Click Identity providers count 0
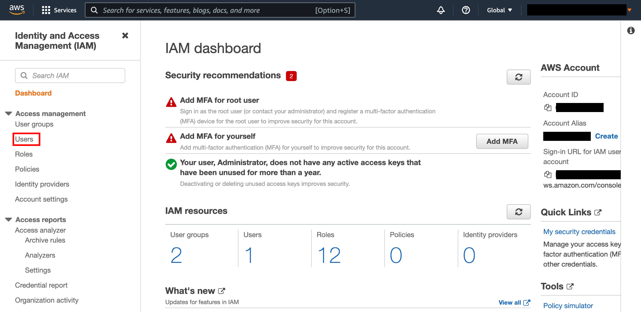The height and width of the screenshot is (318, 641). pyautogui.click(x=469, y=255)
